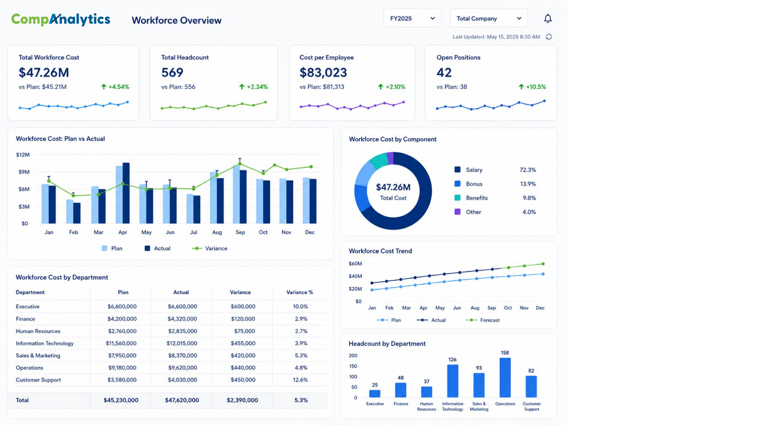Click the Other legend color swatch
The image size is (757, 425).
[457, 212]
